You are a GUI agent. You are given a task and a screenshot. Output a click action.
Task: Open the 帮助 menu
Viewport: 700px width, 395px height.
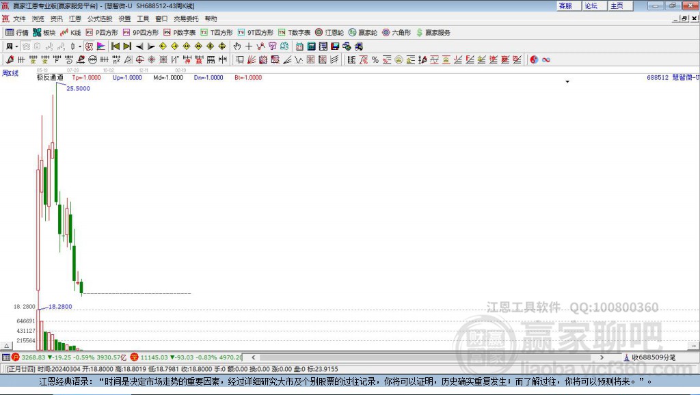coord(211,18)
